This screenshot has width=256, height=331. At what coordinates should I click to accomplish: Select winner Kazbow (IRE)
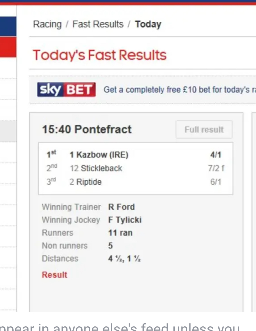point(99,155)
